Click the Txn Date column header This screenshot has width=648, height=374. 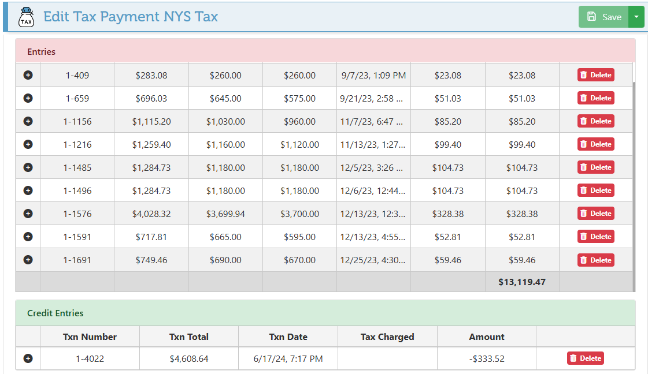pos(288,337)
